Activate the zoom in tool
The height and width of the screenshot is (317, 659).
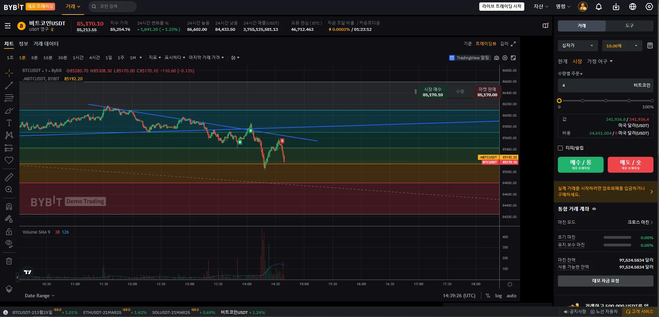[x=9, y=190]
